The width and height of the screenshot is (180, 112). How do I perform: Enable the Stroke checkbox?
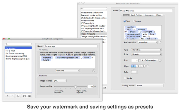click(125, 78)
